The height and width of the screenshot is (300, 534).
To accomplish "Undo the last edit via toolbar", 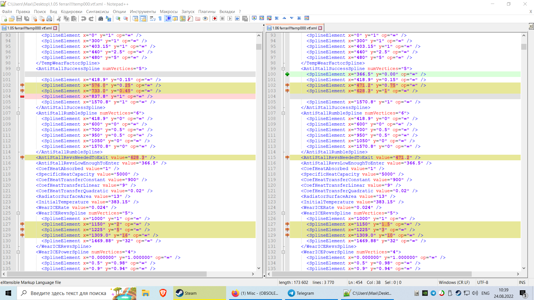I will click(83, 19).
